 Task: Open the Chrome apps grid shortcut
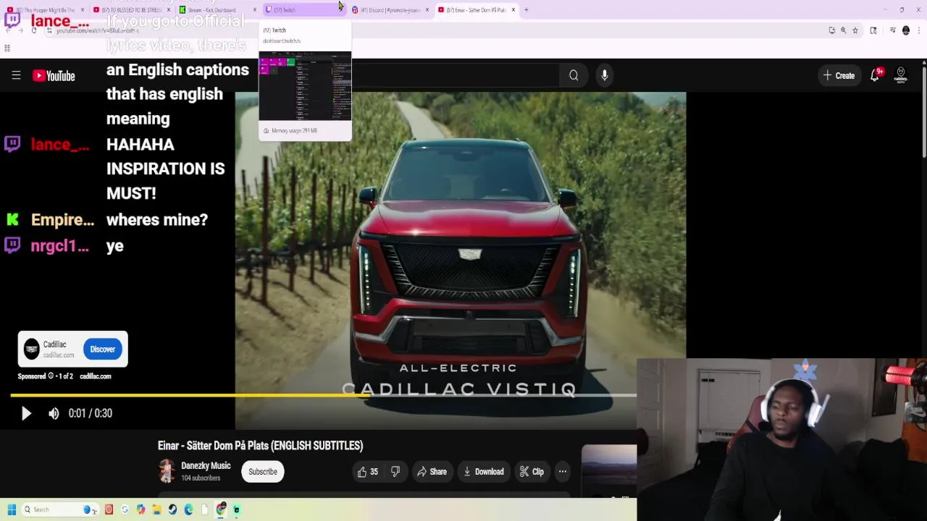coord(7,48)
